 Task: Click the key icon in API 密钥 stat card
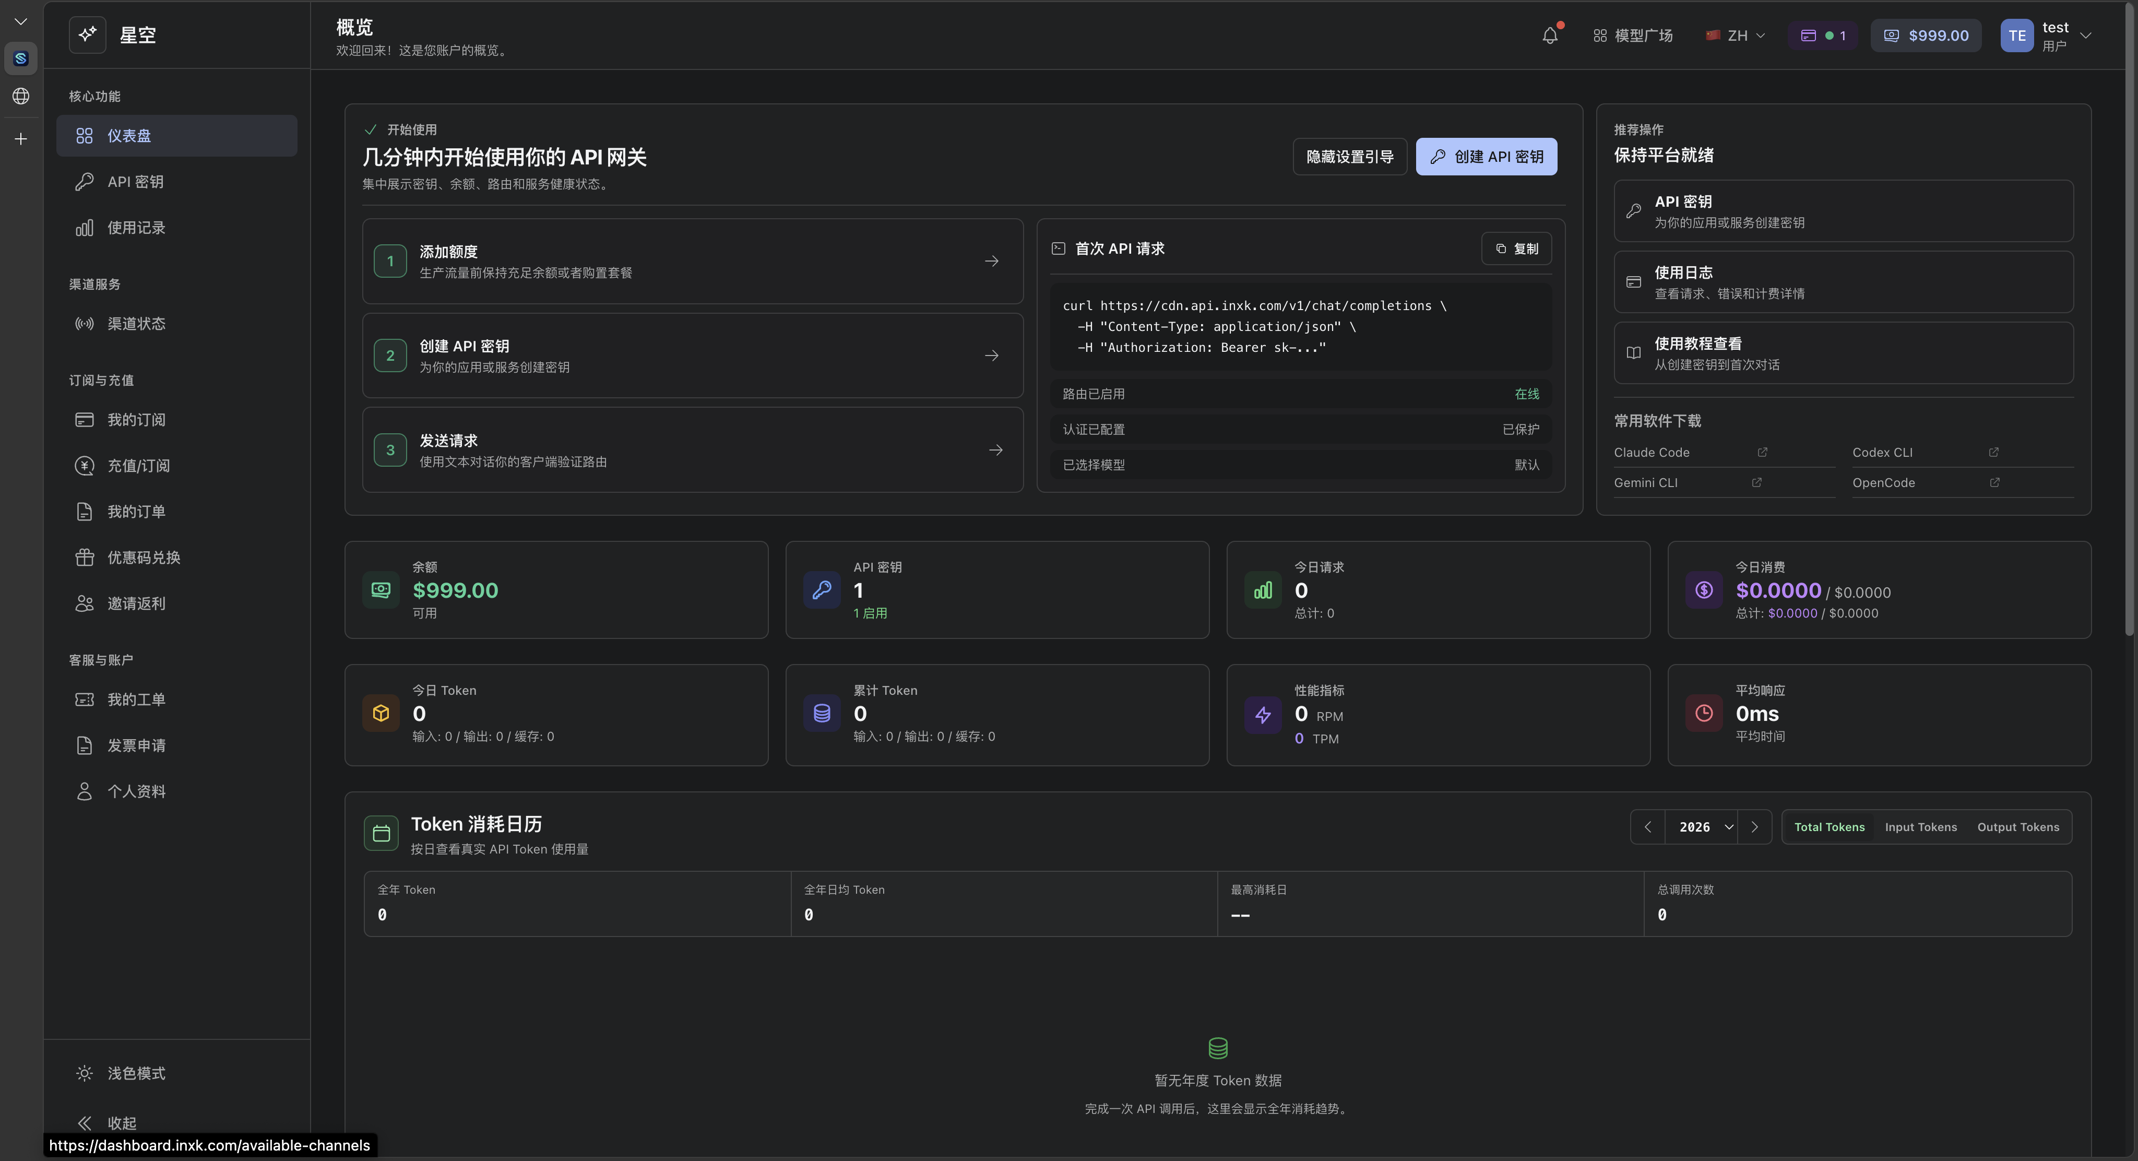[822, 590]
